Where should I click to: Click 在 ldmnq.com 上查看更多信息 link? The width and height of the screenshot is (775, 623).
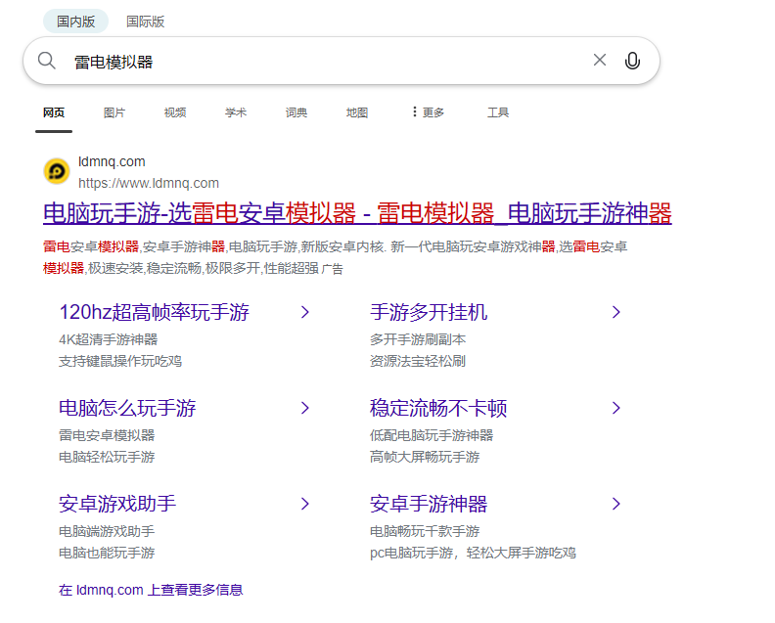tap(151, 590)
